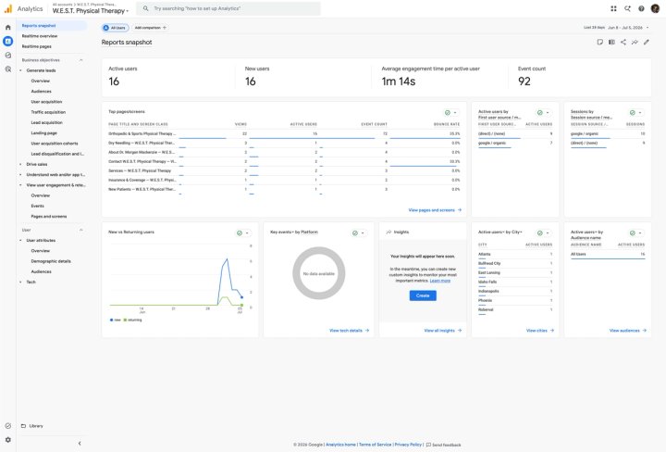This screenshot has height=452, width=666.
Task: Click Send feedback icon in footer
Action: pos(428,445)
